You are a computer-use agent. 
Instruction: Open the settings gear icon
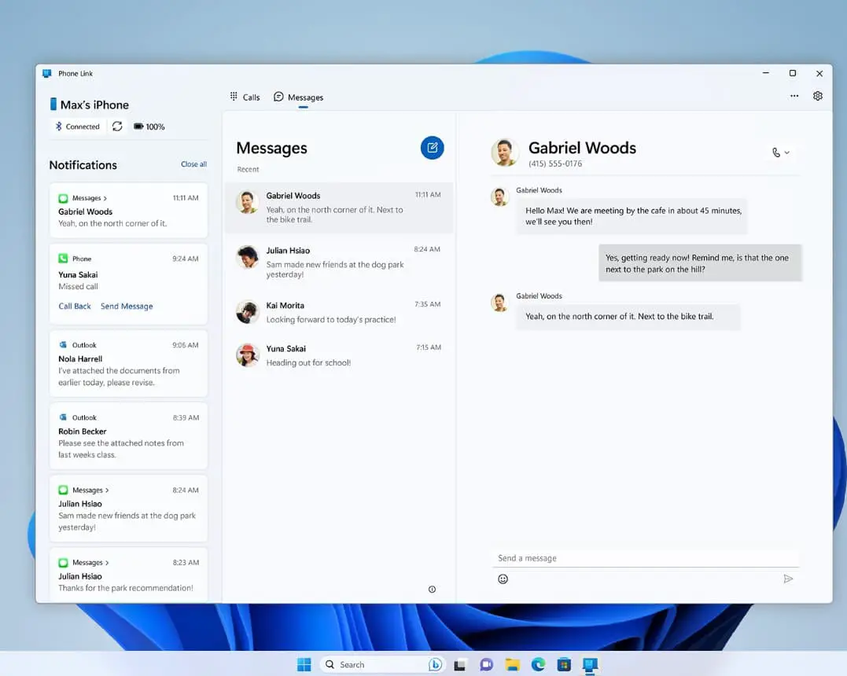818,96
